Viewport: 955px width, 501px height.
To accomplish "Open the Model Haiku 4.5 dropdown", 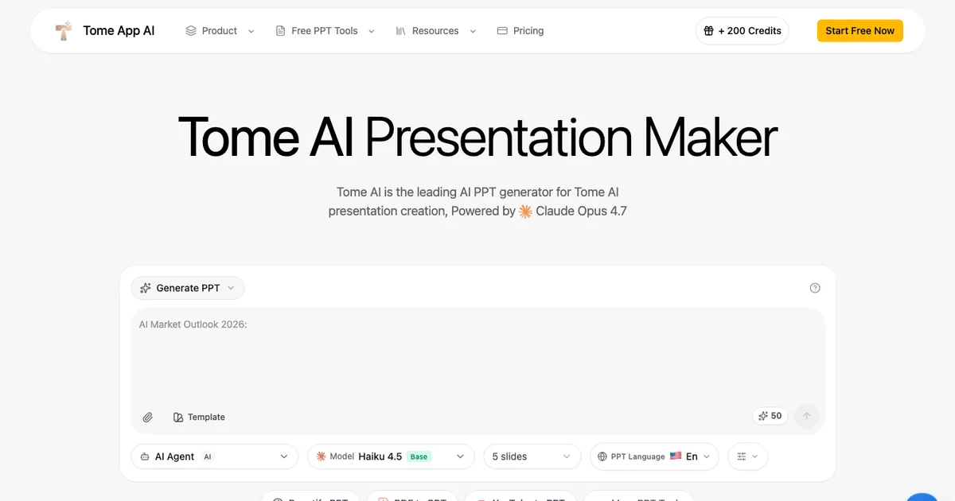I will [x=391, y=456].
